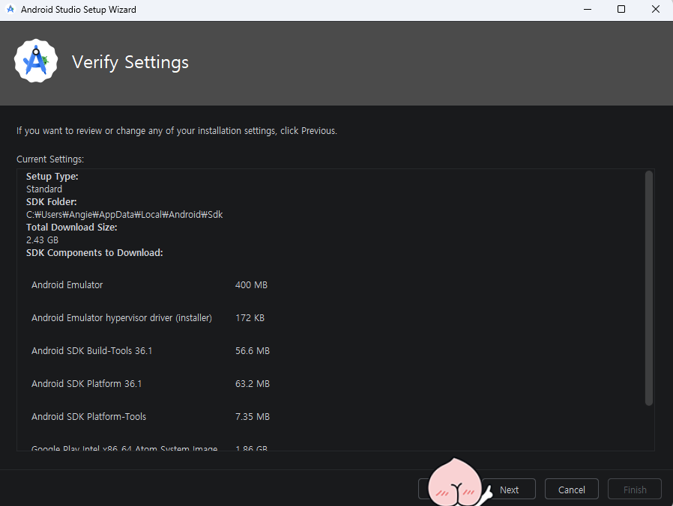Viewport: 673px width, 506px height.
Task: Click the '400 MB' size value
Action: (x=251, y=284)
